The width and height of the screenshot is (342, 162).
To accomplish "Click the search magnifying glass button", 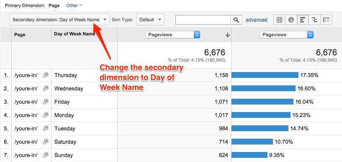I will 236,20.
